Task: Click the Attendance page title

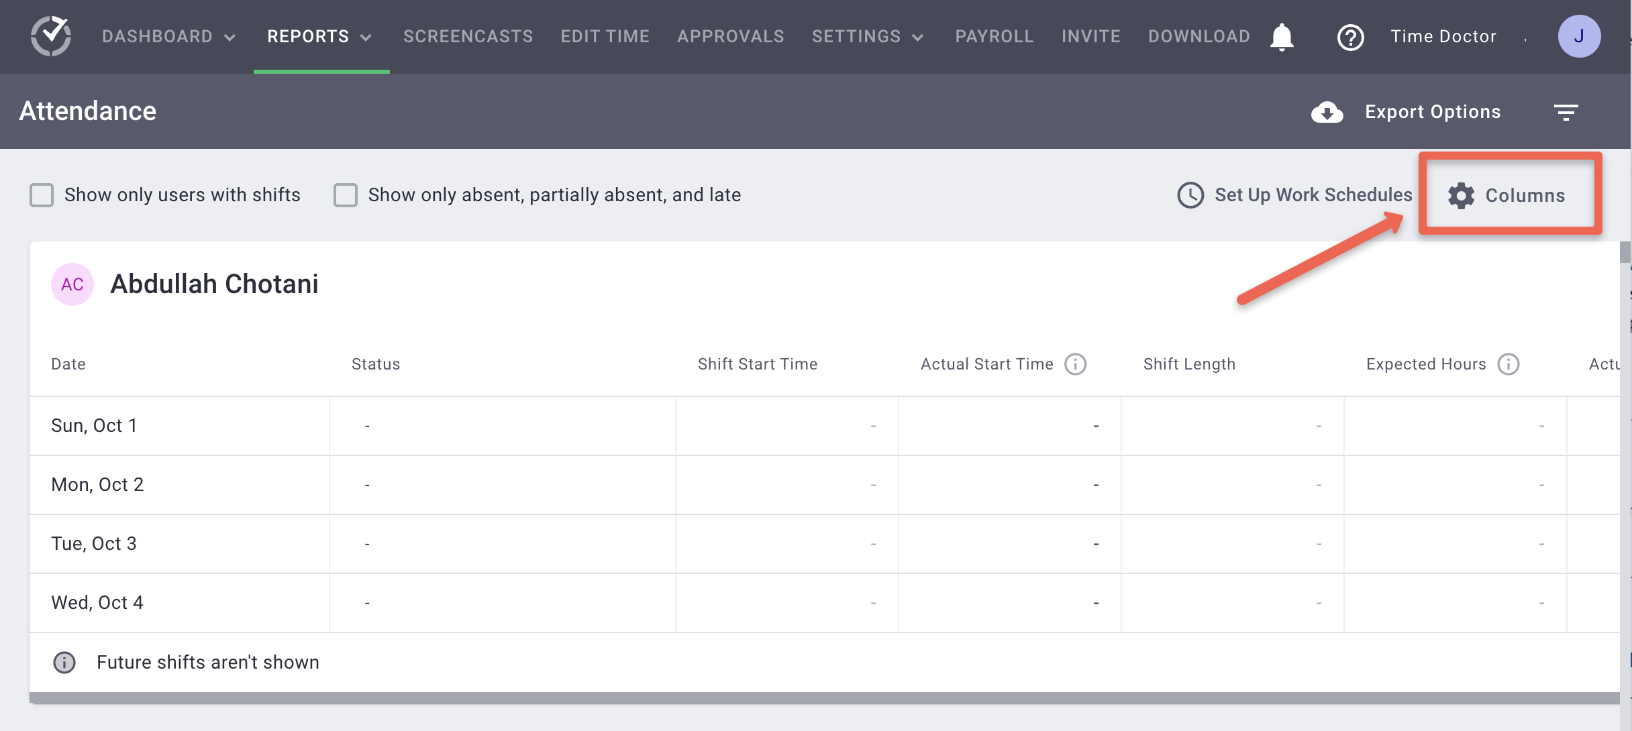Action: tap(88, 111)
